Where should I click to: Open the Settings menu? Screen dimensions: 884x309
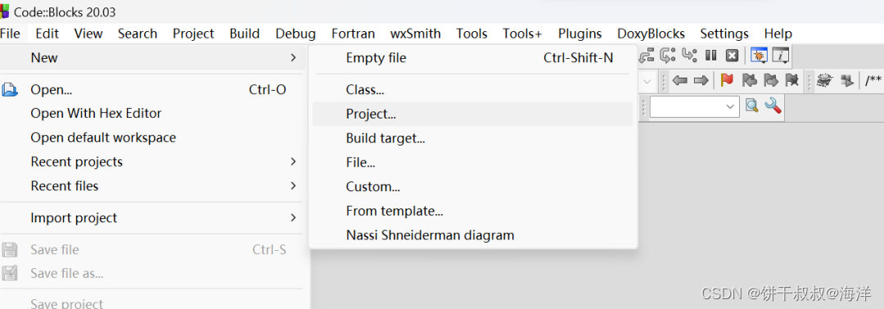pyautogui.click(x=724, y=34)
